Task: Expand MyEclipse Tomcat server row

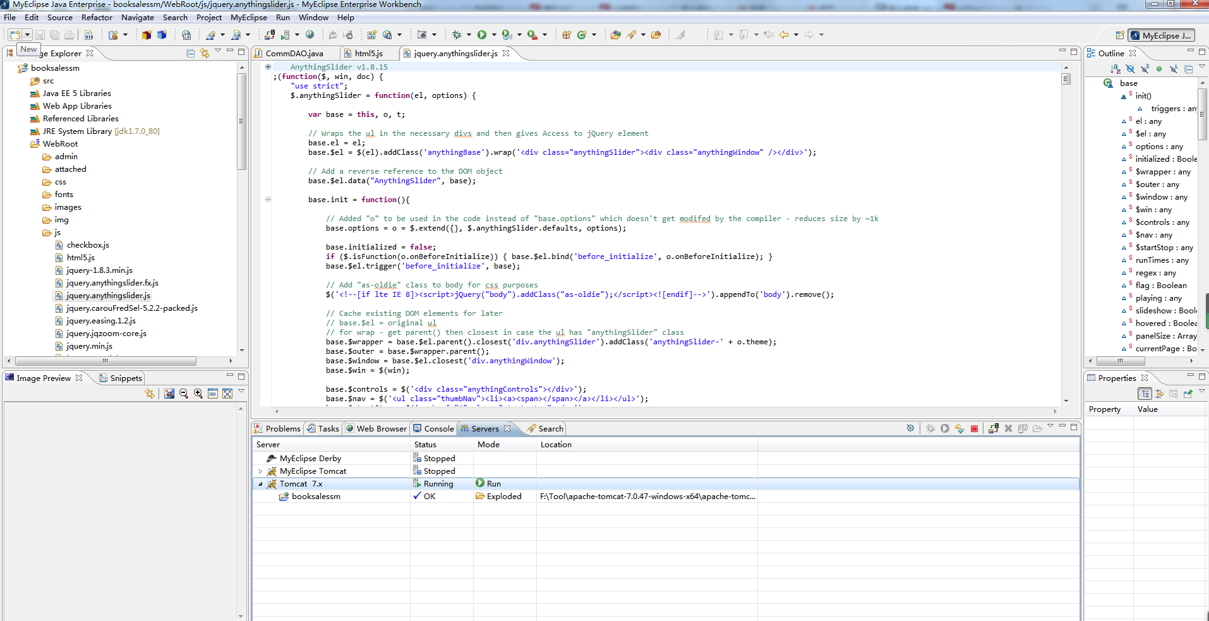Action: [260, 471]
